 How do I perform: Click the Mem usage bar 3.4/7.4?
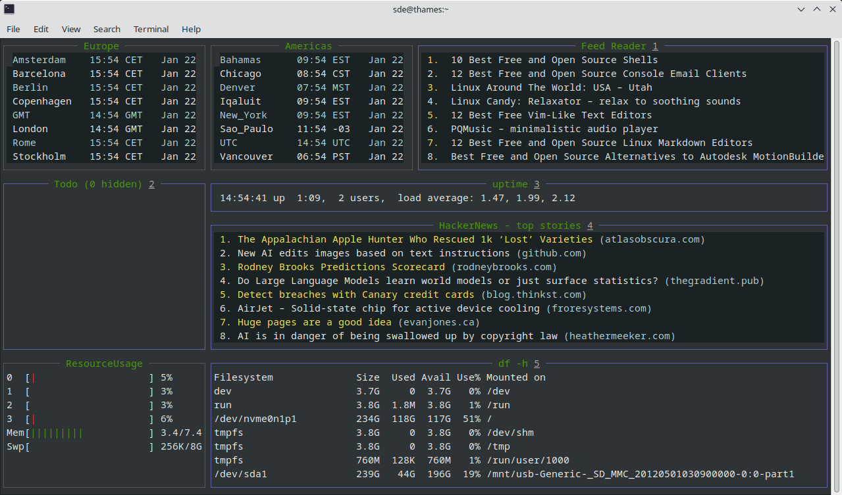pyautogui.click(x=104, y=433)
